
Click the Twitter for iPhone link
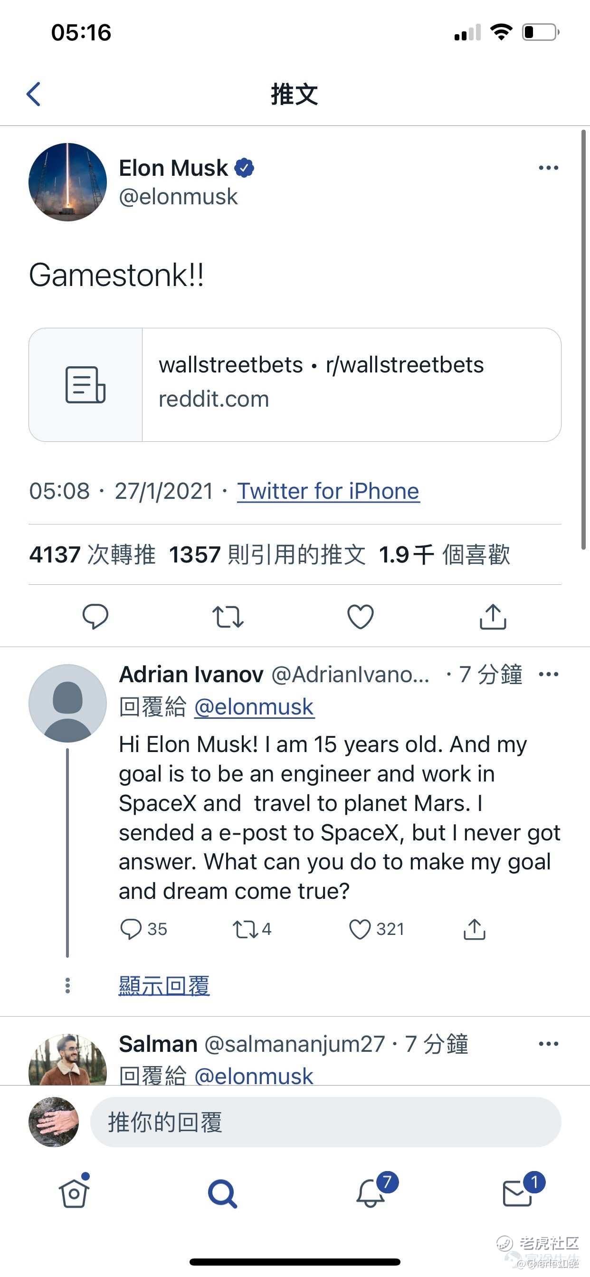(328, 491)
